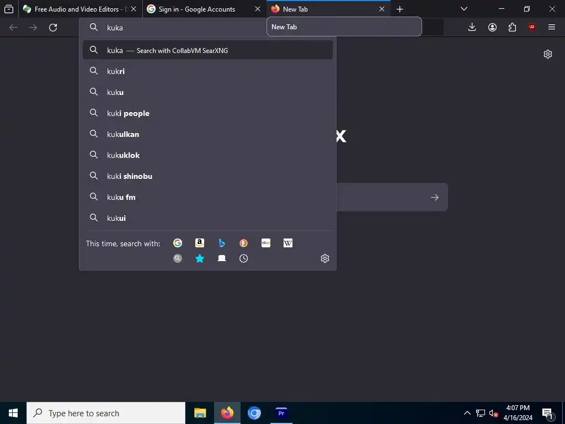
Task: Go forward one page
Action: point(33,28)
